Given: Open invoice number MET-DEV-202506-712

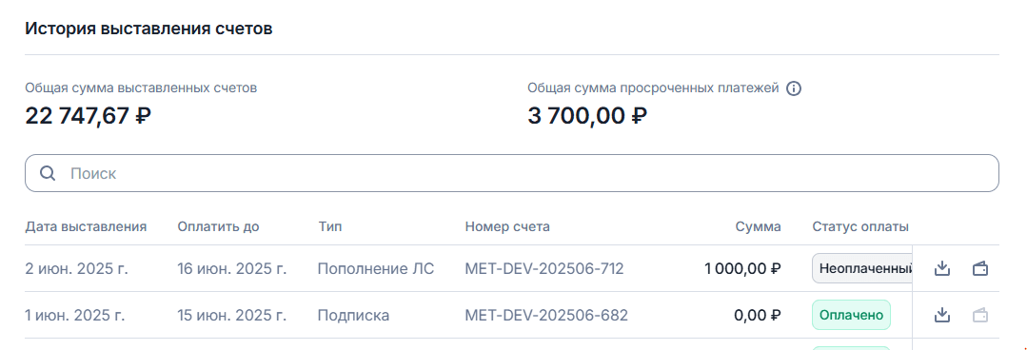Looking at the screenshot, I should (x=544, y=268).
